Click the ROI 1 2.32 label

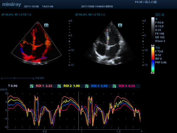44,86
